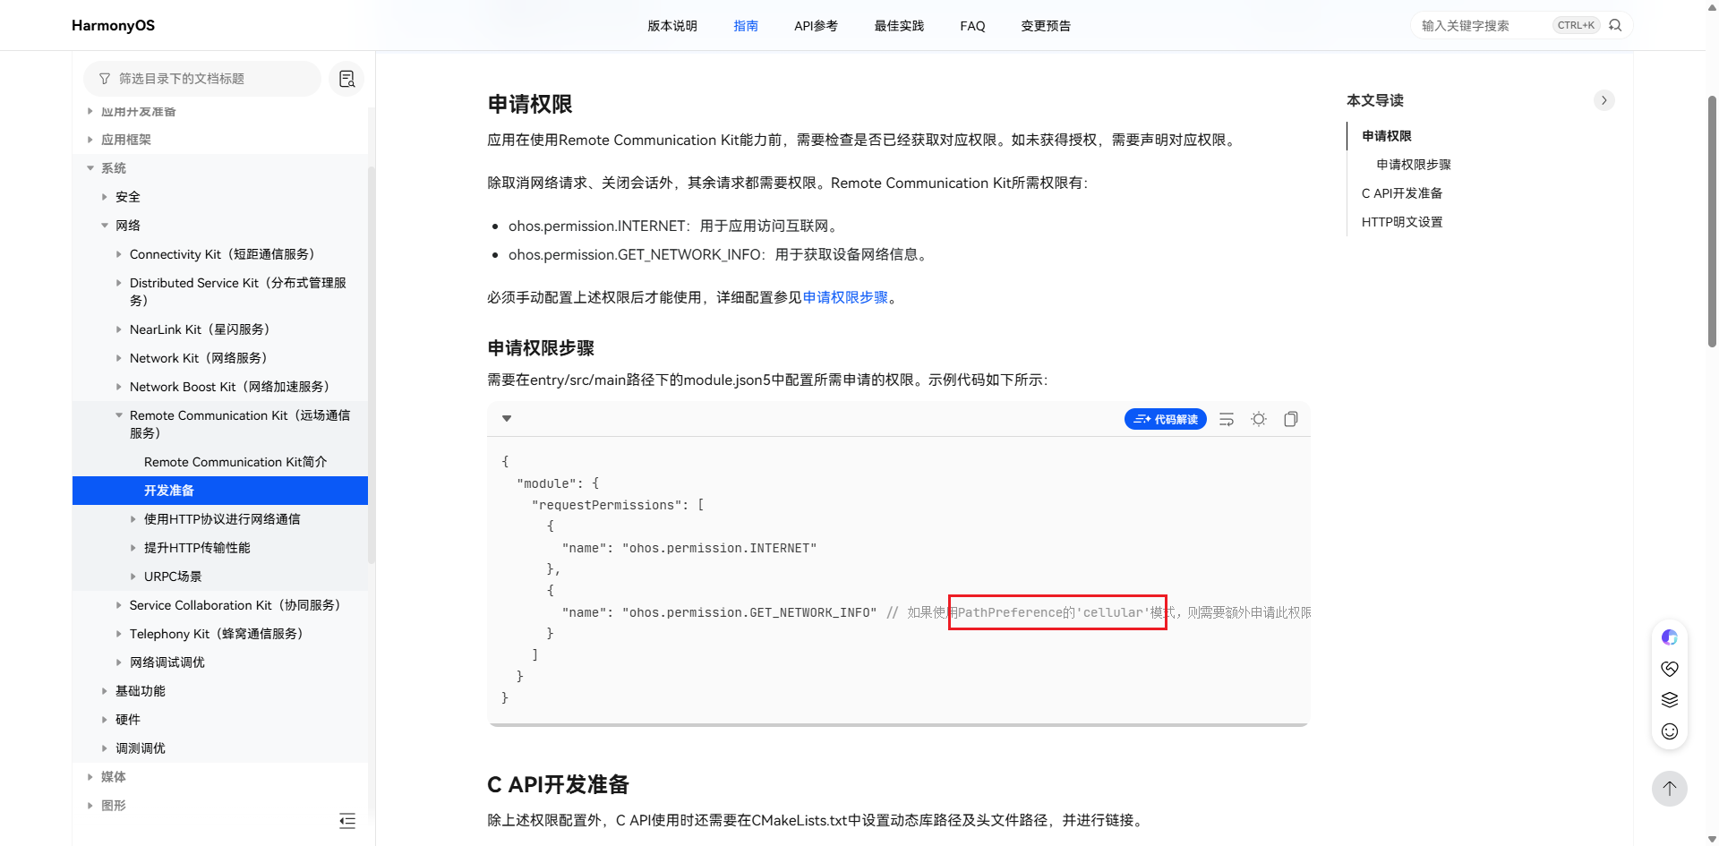Jump to C API开发准备 in guide
1719x846 pixels.
[1402, 193]
